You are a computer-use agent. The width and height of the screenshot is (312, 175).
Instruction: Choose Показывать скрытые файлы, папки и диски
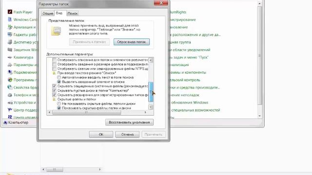(59, 108)
